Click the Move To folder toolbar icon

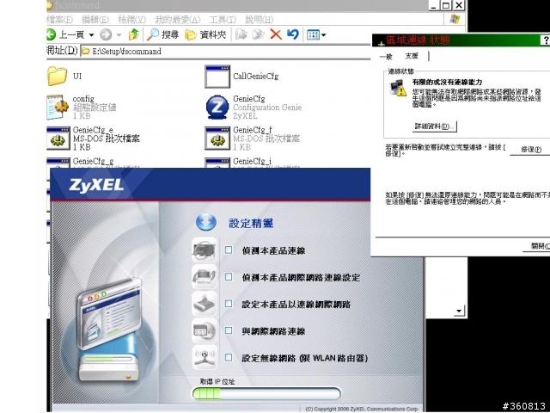coord(241,34)
